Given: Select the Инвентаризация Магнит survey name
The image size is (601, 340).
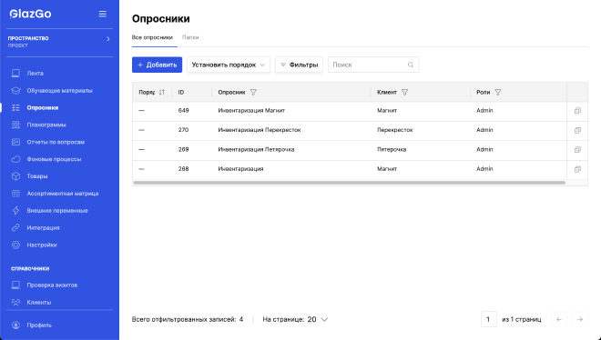Looking at the screenshot, I should pyautogui.click(x=251, y=111).
